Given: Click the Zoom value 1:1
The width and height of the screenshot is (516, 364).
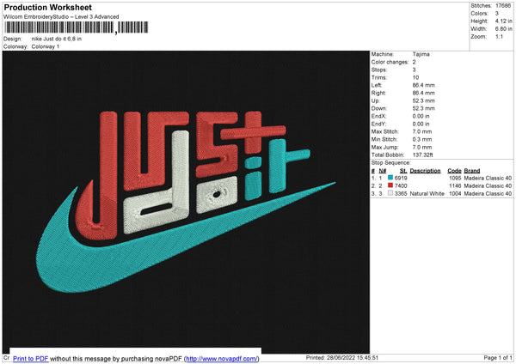Looking at the screenshot, I should coord(499,36).
